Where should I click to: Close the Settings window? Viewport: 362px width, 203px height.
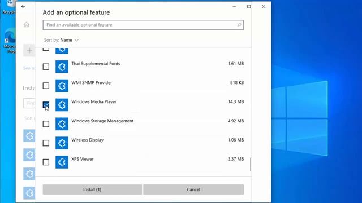pyautogui.click(x=264, y=7)
